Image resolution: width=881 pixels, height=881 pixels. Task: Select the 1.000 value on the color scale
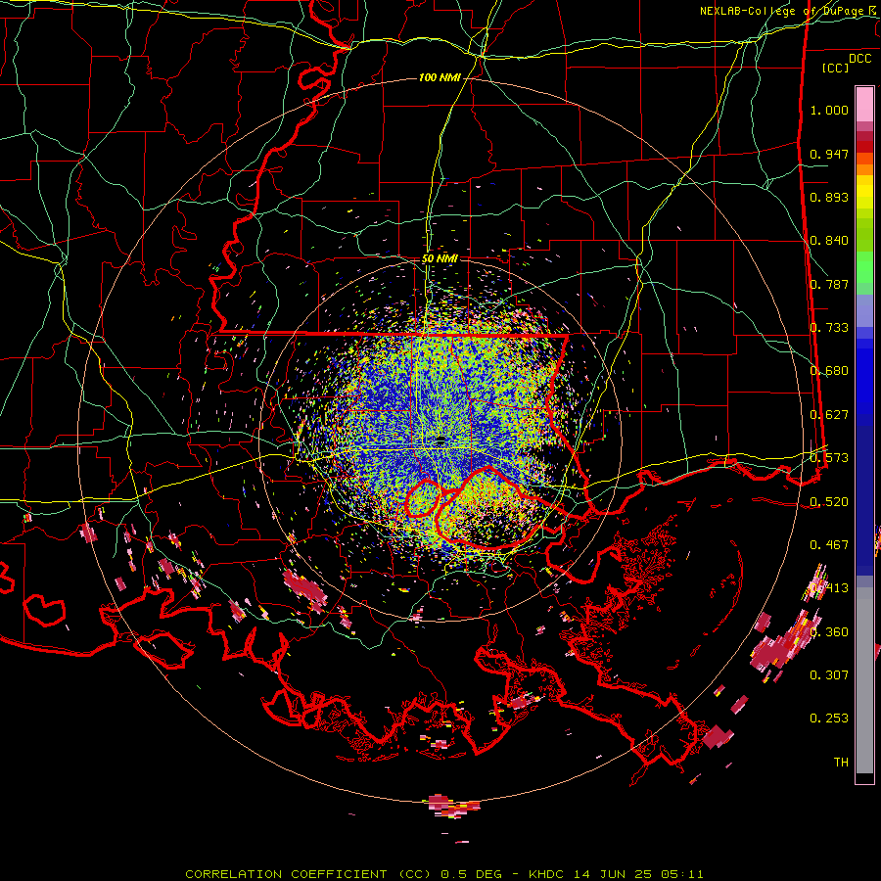pos(829,110)
